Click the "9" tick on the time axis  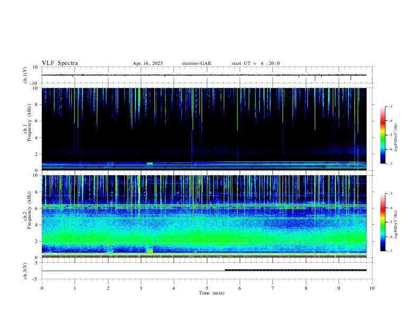point(339,288)
